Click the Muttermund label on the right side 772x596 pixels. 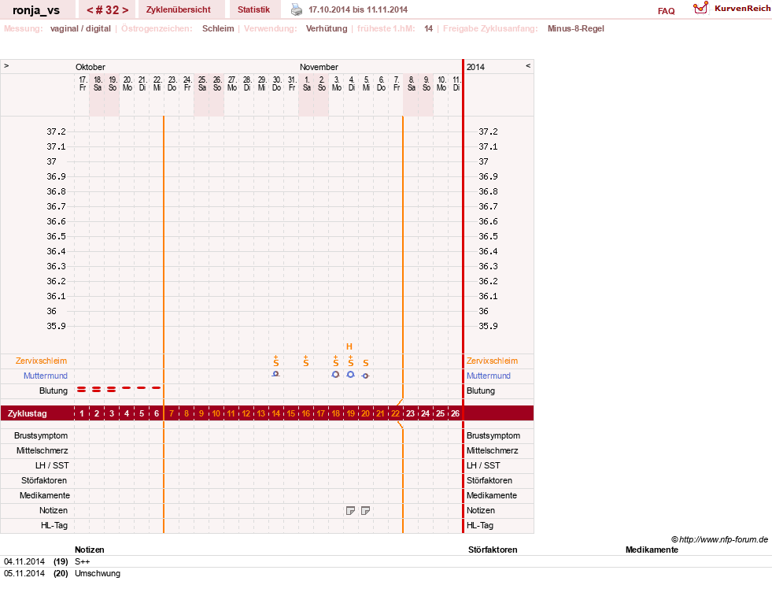click(489, 376)
